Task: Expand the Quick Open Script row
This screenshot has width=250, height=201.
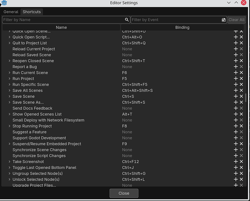Action: [x=9, y=37]
